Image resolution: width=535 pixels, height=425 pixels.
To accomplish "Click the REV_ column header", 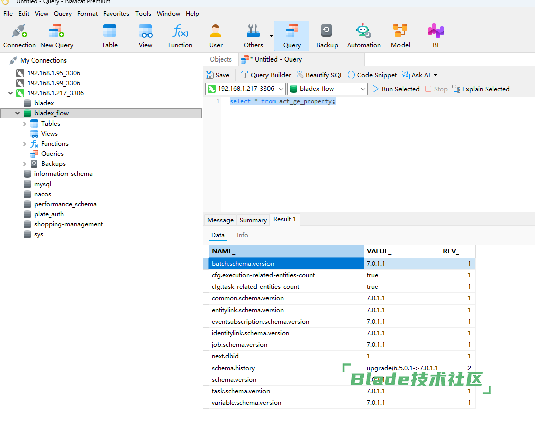I will tap(457, 251).
